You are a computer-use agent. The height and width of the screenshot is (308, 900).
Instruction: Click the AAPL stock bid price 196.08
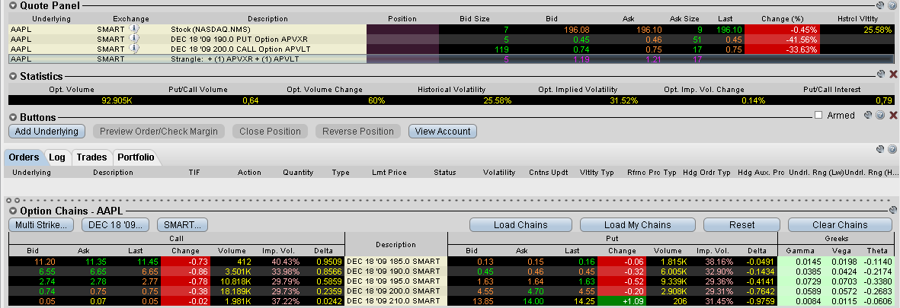[577, 29]
